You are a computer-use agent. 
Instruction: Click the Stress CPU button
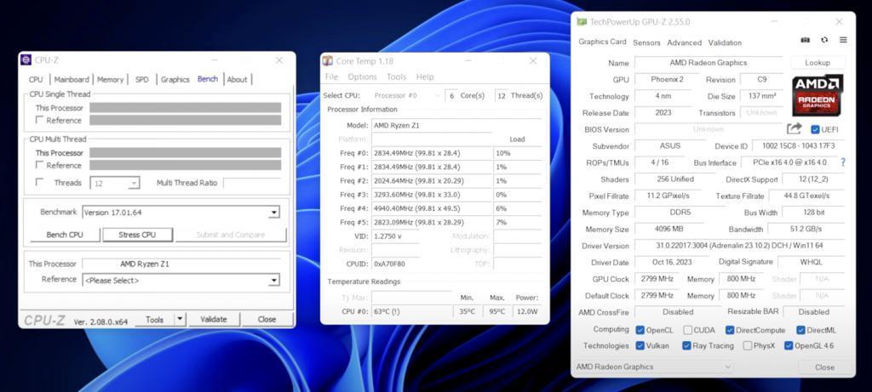(x=137, y=235)
